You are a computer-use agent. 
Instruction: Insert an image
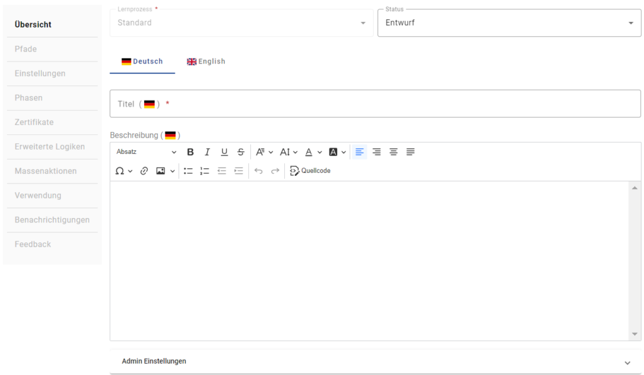160,171
